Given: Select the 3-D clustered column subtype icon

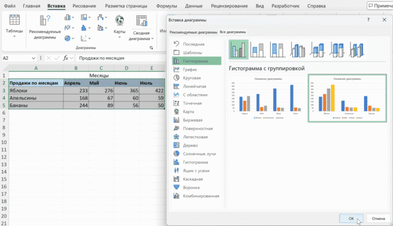Looking at the screenshot, I should [297, 50].
